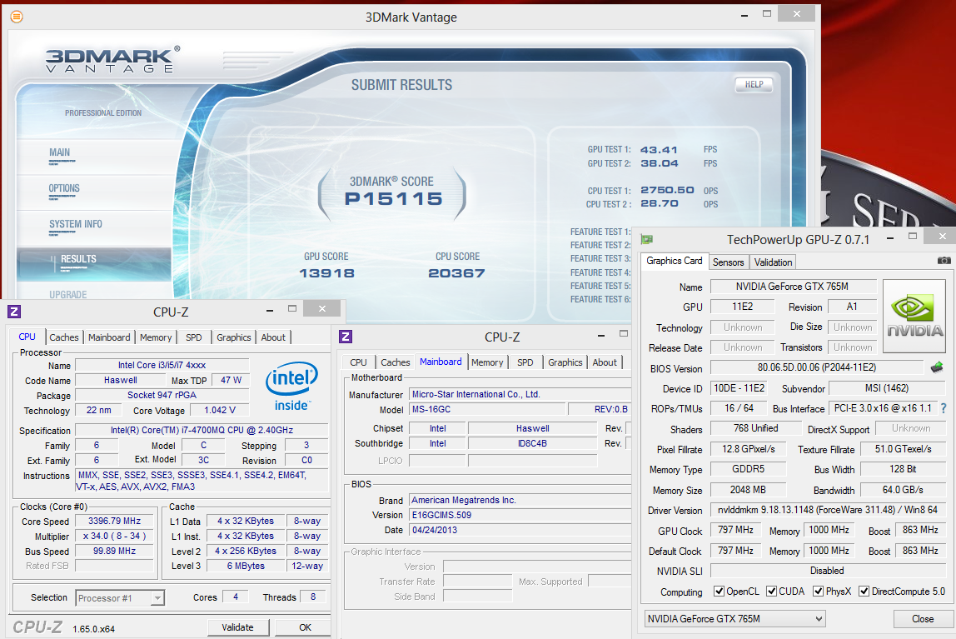956x639 pixels.
Task: Open the GPU selector dropdown NVIDIA GeForce GTX 765M
Action: point(734,619)
